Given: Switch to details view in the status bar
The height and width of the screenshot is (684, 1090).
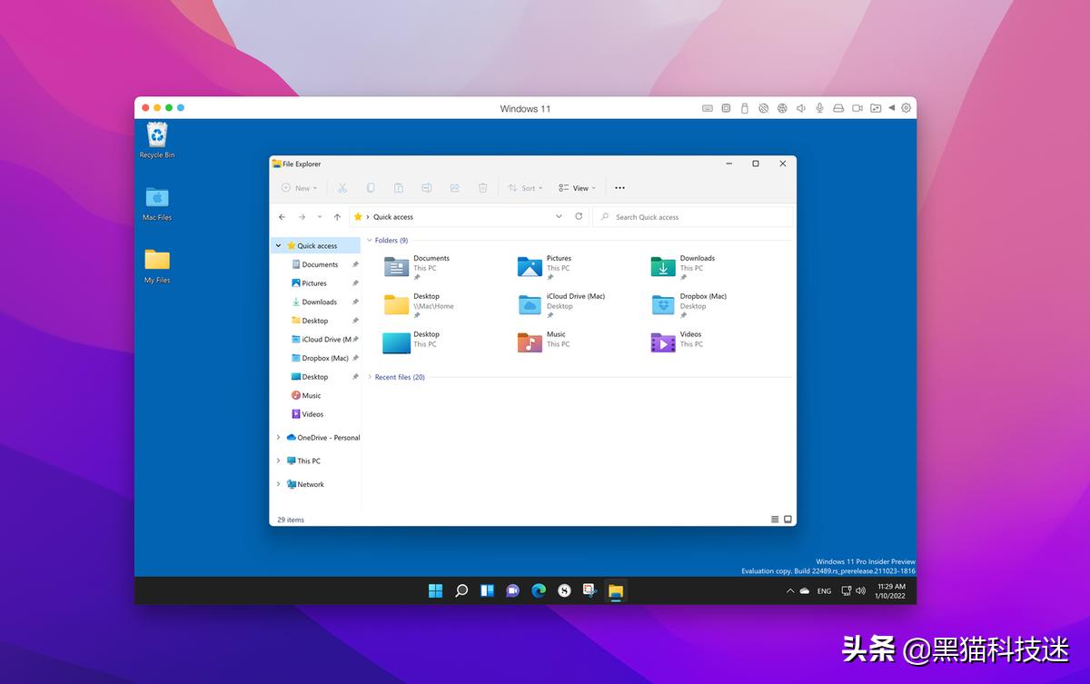Looking at the screenshot, I should [774, 518].
